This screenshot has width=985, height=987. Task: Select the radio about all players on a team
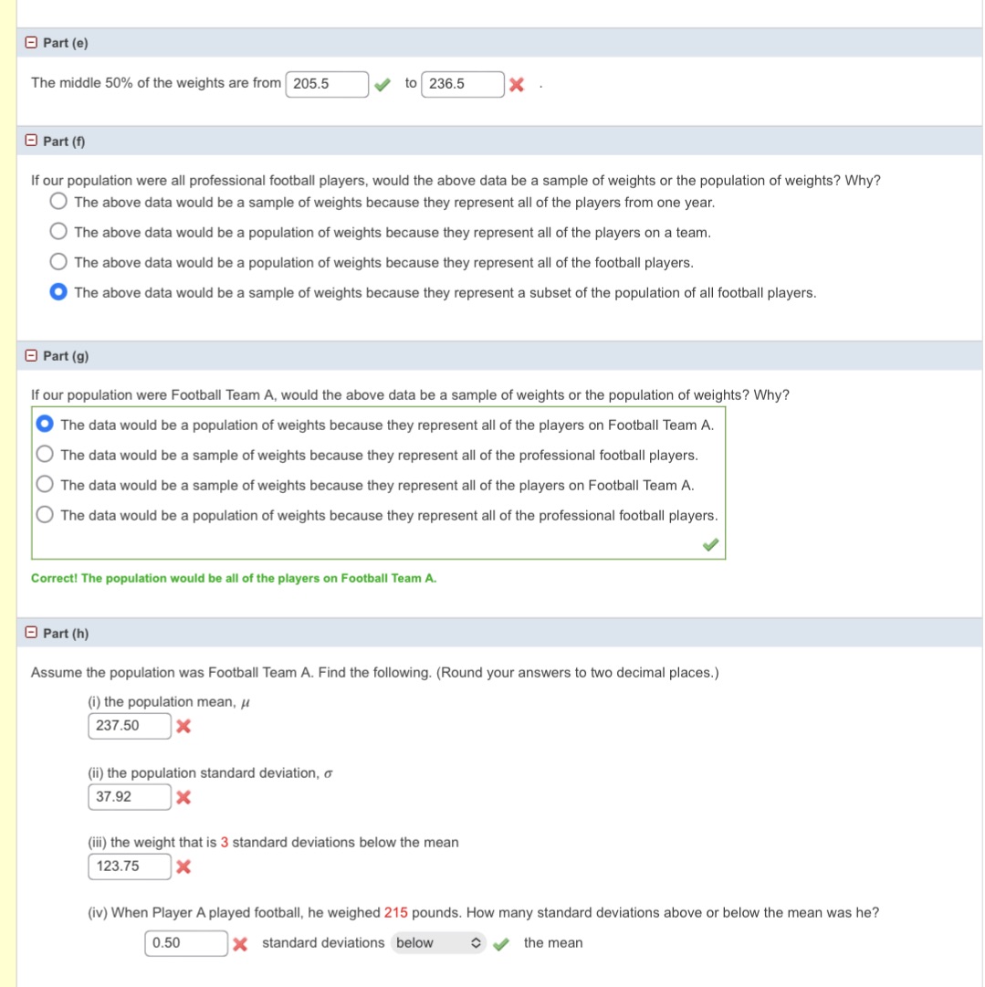coord(58,232)
